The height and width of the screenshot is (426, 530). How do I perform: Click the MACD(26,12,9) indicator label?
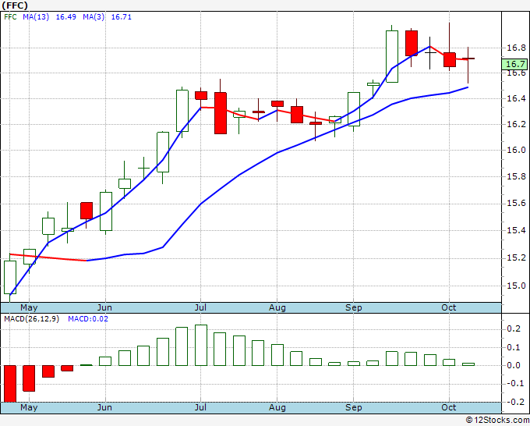pos(31,319)
